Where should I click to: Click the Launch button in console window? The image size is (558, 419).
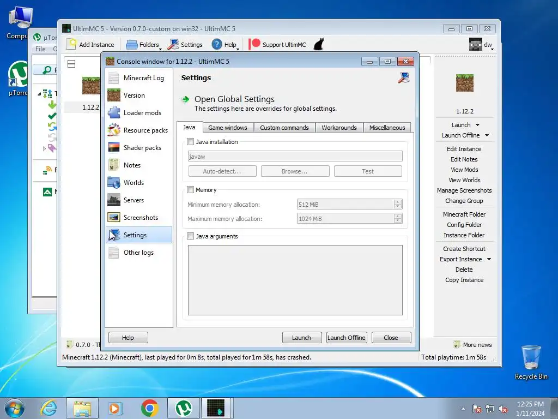[302, 337]
